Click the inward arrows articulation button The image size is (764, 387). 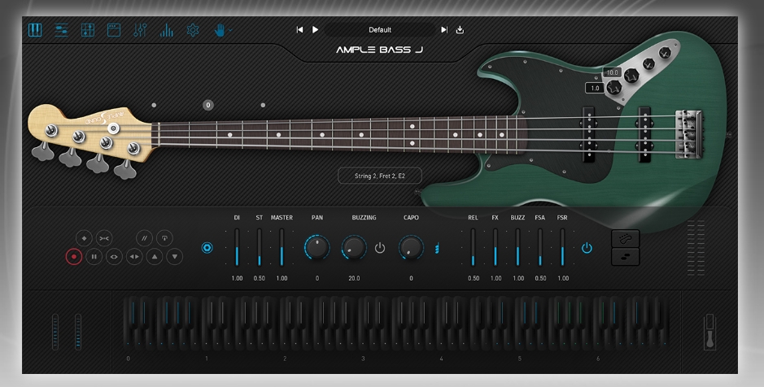tap(104, 238)
